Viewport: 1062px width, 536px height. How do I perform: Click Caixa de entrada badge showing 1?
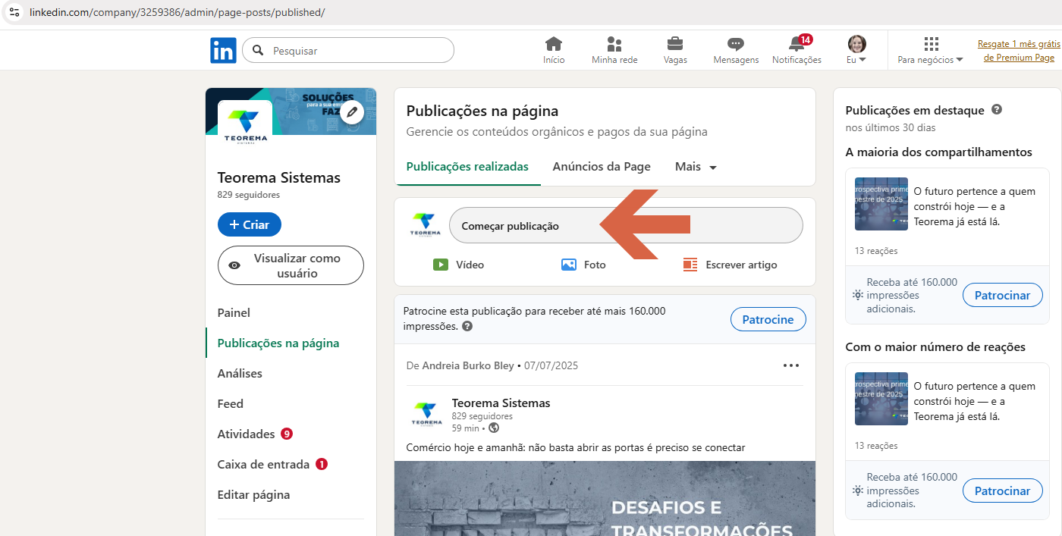(322, 464)
